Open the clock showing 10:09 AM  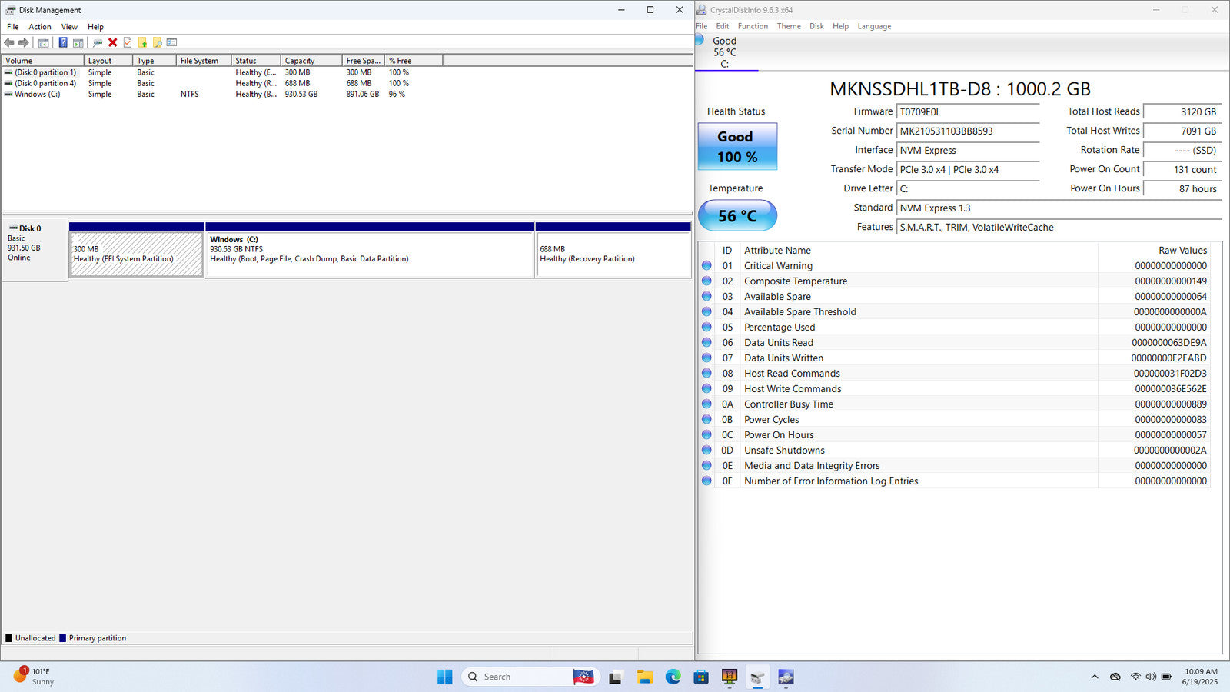[1201, 677]
